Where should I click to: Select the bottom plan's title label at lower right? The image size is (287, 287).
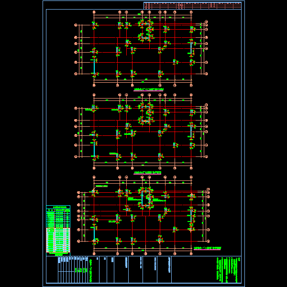[208, 248]
